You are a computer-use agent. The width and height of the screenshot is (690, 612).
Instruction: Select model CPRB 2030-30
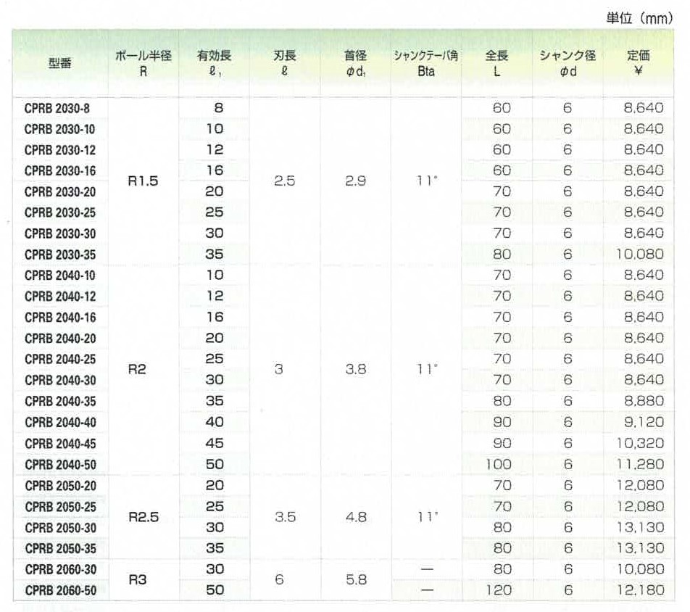click(60, 233)
